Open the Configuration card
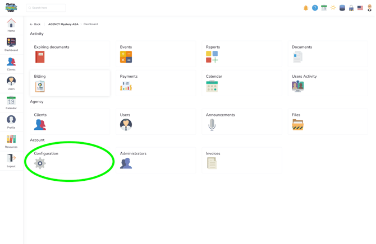Viewport: 376px width, 244px height. click(x=70, y=160)
